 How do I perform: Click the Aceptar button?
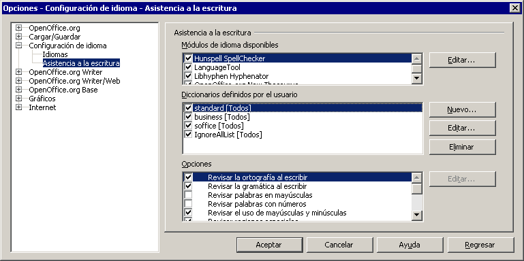[x=270, y=245]
